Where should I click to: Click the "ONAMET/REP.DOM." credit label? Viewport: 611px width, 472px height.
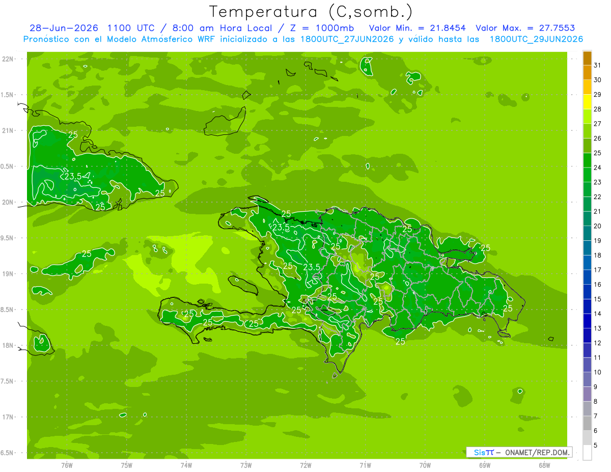538,452
